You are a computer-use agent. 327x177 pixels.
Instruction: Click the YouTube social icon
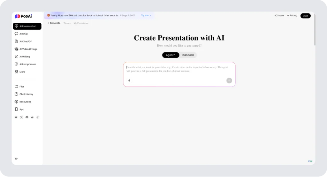tap(16, 117)
